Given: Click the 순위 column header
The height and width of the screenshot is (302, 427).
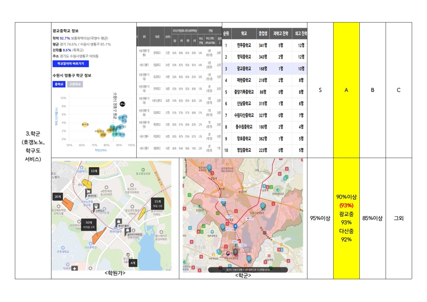Looking at the screenshot, I should point(226,33).
